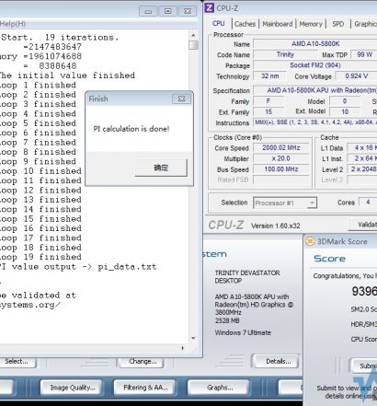Click the OK button in Finish dialog

click(161, 168)
